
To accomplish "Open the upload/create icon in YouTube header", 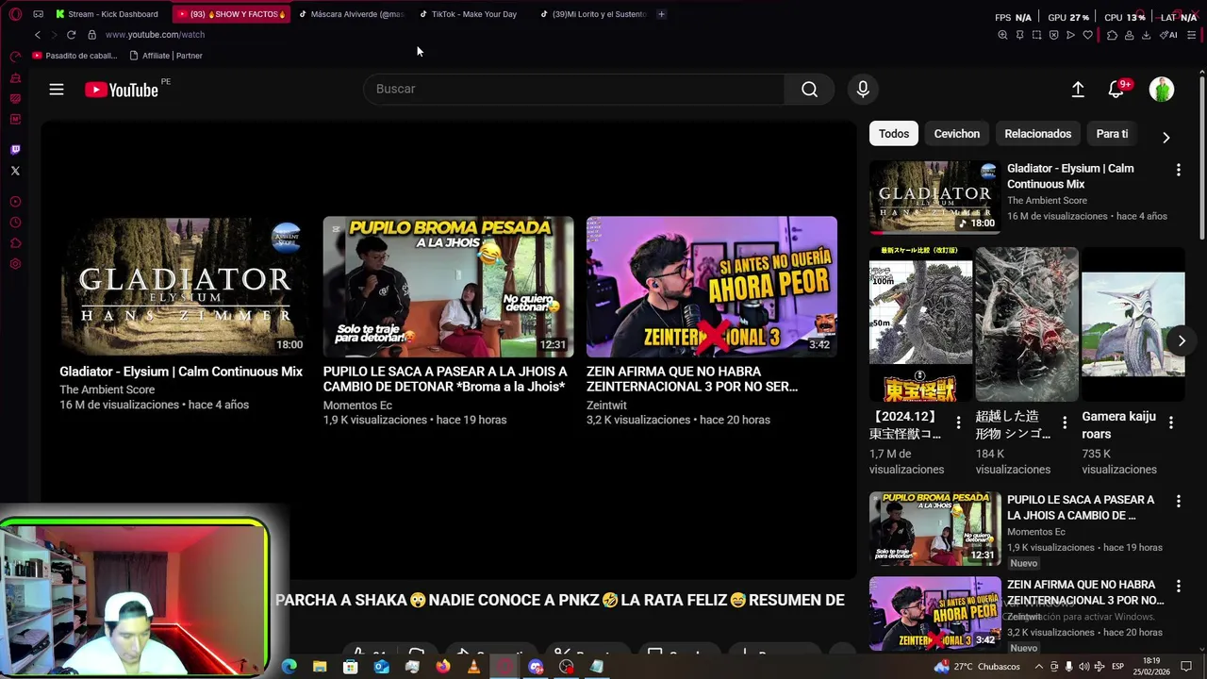I will tap(1078, 89).
